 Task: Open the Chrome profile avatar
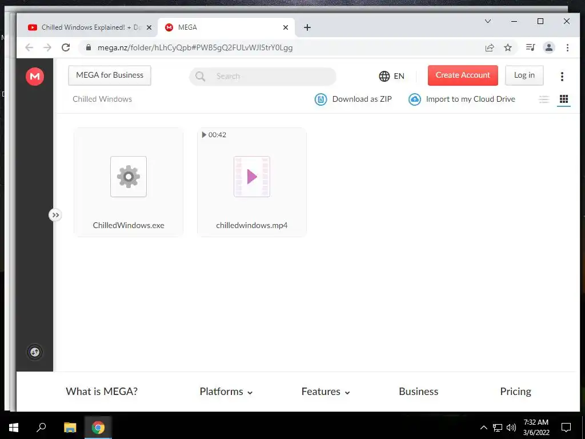coord(549,47)
